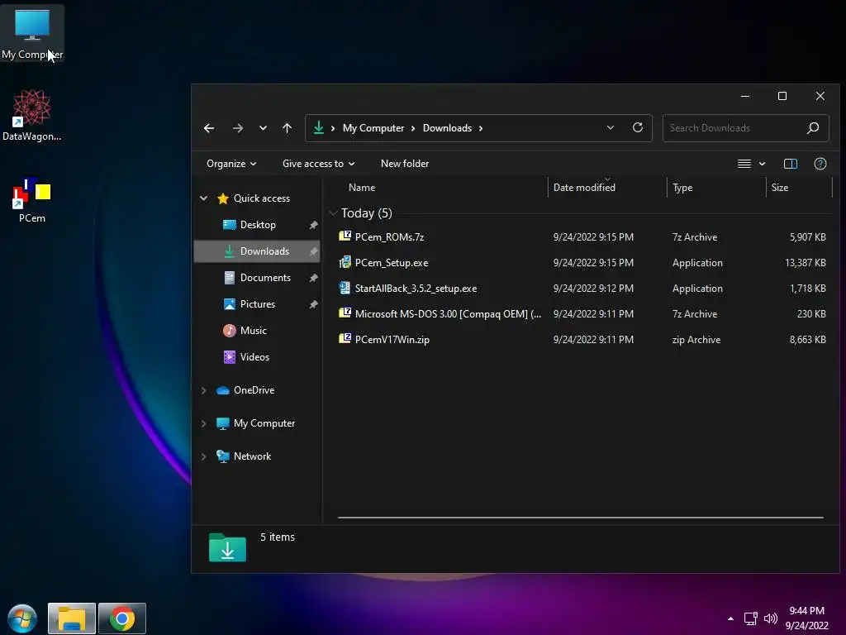Sort by the Size column header
Image resolution: width=846 pixels, height=635 pixels.
pos(780,188)
